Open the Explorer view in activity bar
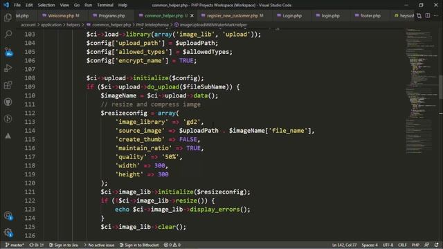This screenshot has height=249, width=443. tap(8, 18)
